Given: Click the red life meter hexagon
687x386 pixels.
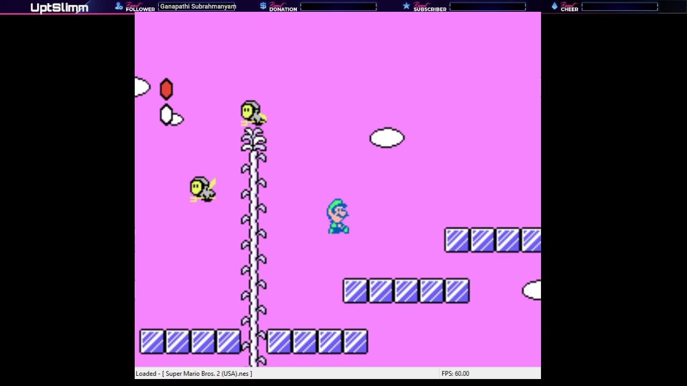Looking at the screenshot, I should pos(166,89).
